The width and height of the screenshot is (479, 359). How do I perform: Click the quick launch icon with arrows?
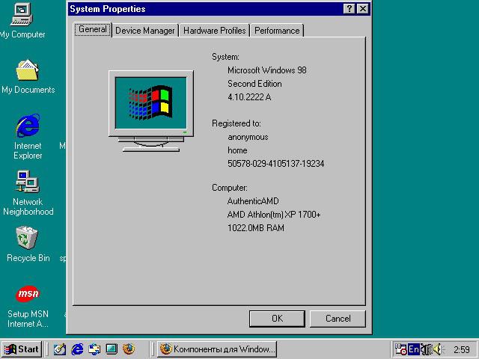(x=94, y=349)
